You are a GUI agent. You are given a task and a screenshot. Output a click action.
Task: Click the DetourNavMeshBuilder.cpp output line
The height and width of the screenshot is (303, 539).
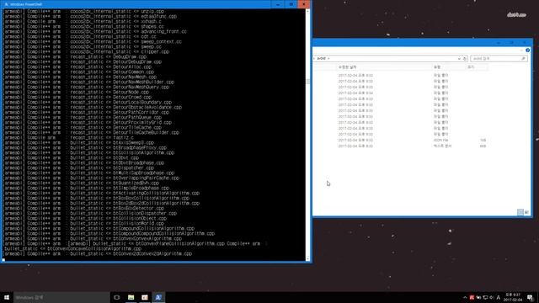(89, 82)
